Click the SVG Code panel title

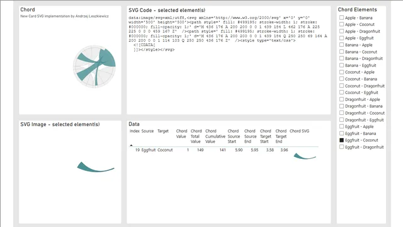(x=167, y=10)
